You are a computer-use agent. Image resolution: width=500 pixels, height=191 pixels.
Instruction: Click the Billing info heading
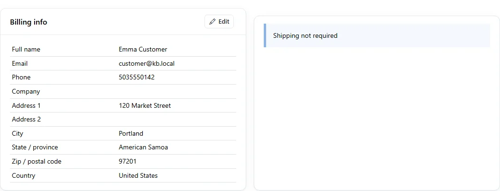pos(28,22)
